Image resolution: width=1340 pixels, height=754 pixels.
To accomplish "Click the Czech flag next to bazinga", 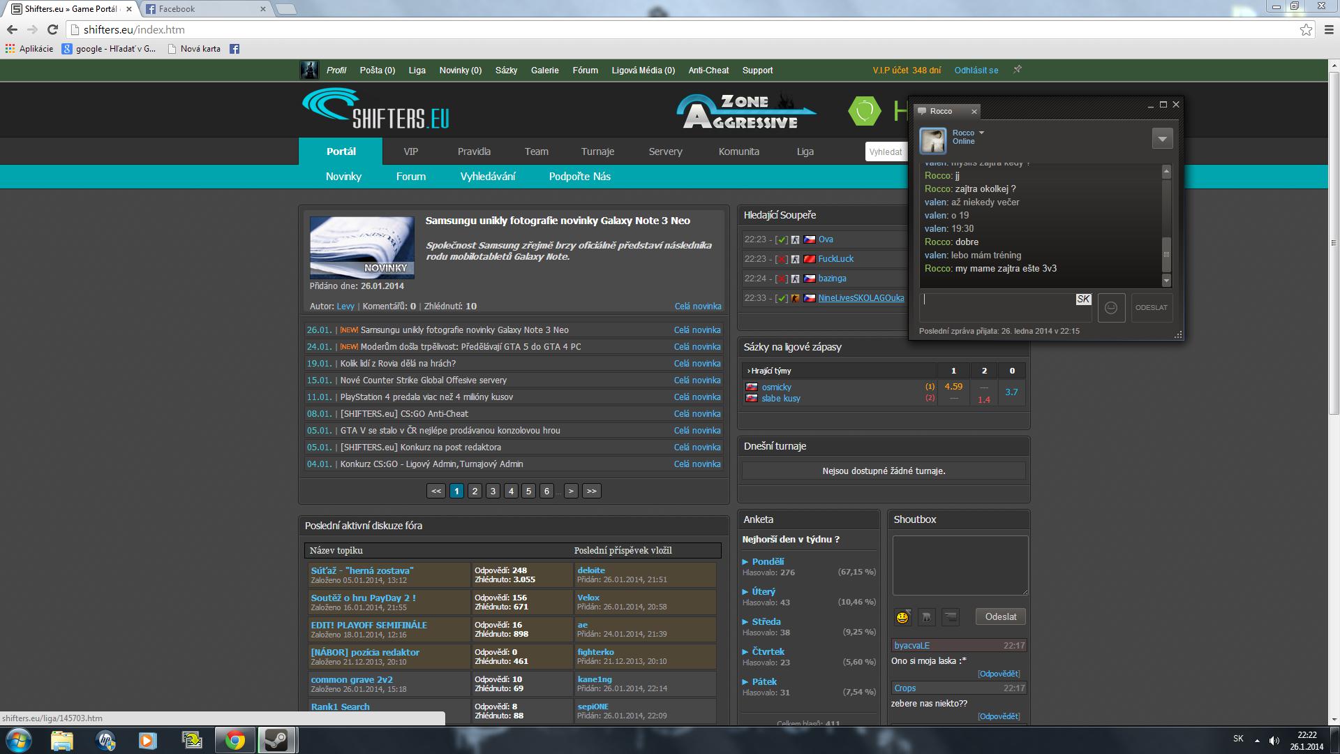I will [x=810, y=279].
